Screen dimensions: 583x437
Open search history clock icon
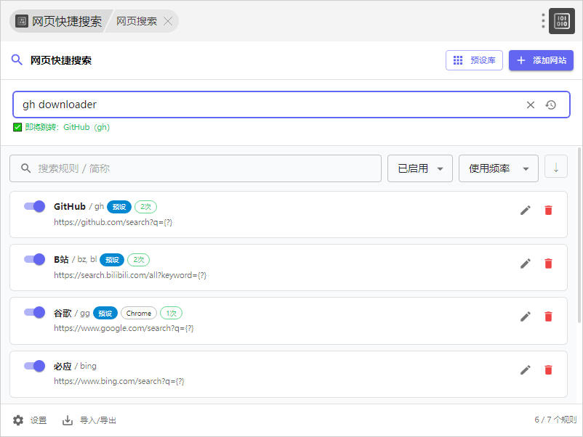tap(551, 105)
